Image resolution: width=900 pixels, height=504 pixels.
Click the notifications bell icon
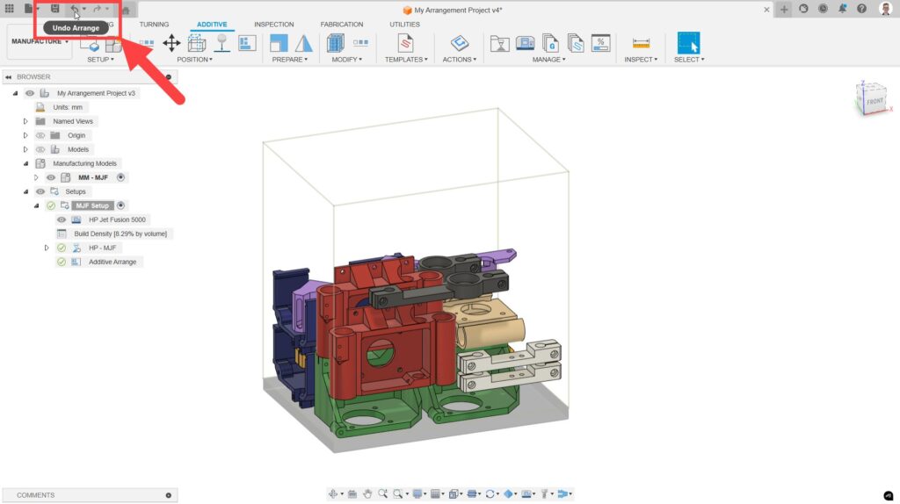842,9
